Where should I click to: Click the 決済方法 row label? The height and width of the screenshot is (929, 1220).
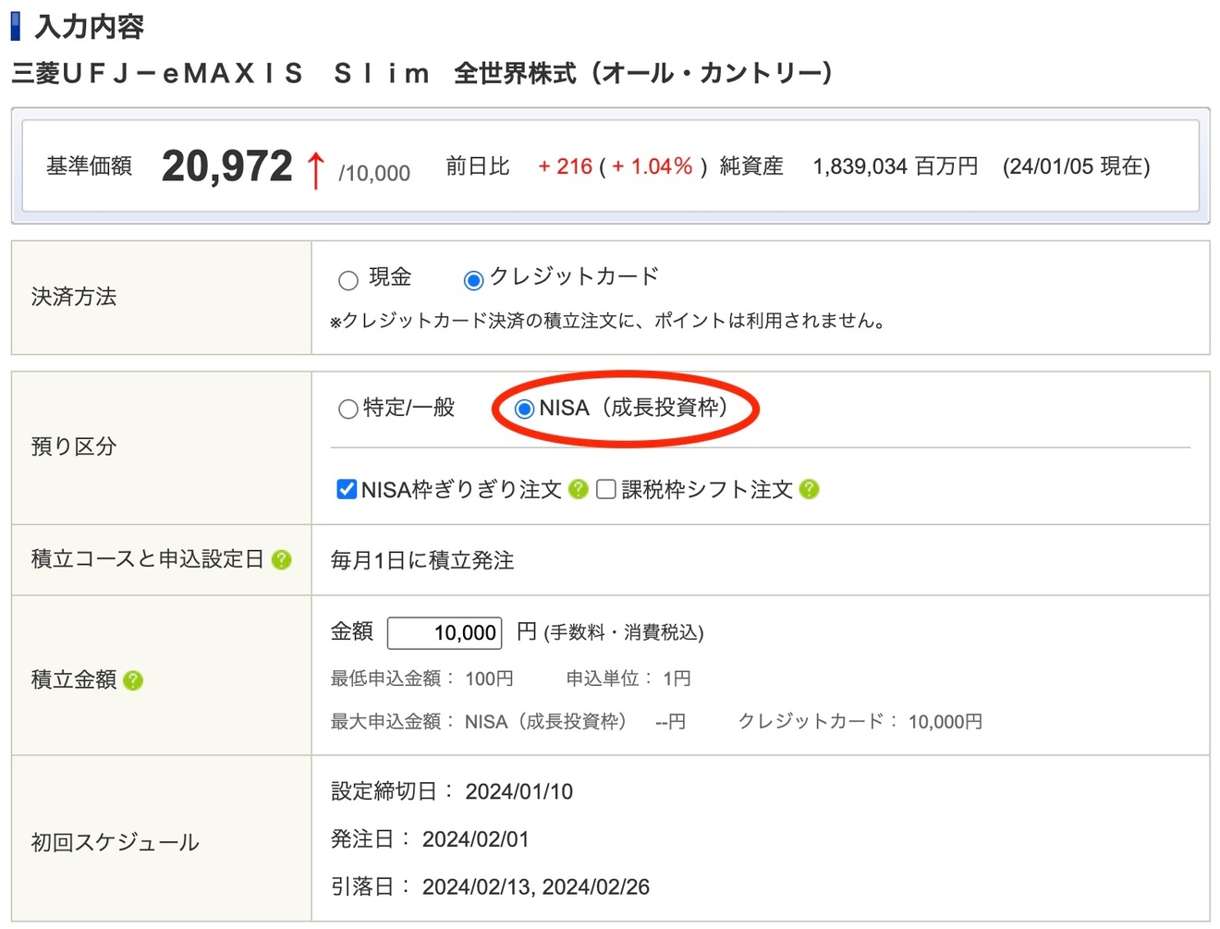pos(74,297)
